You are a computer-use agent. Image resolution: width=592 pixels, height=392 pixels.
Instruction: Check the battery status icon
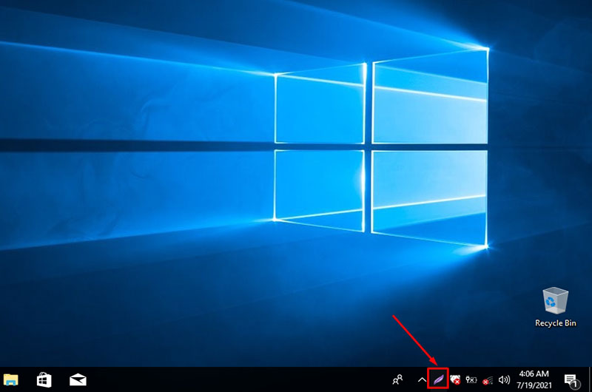[471, 379]
